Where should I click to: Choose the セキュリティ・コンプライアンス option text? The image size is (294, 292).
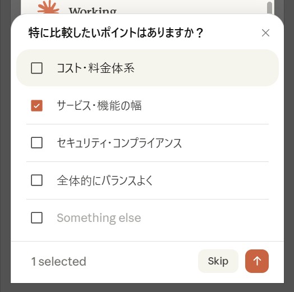pos(120,143)
